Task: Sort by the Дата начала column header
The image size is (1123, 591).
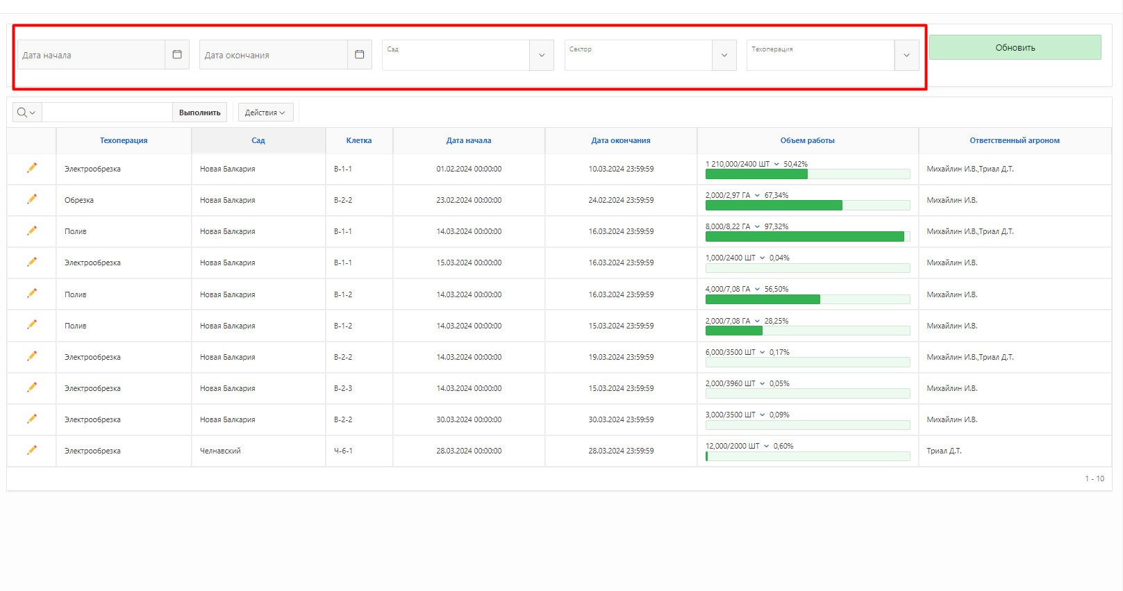Action: (469, 140)
